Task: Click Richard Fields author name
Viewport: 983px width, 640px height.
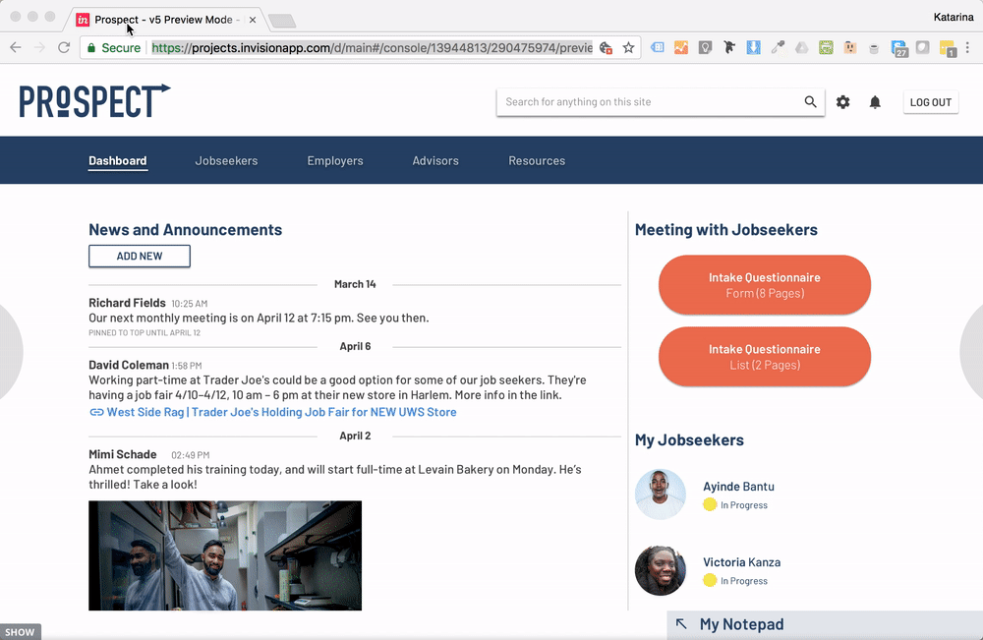Action: pyautogui.click(x=127, y=303)
